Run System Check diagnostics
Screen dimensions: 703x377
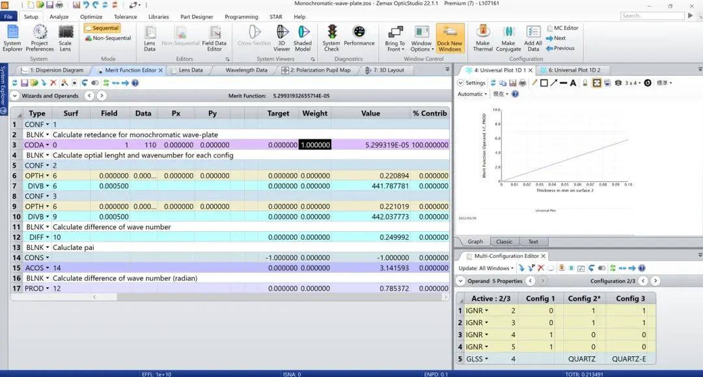(x=332, y=38)
